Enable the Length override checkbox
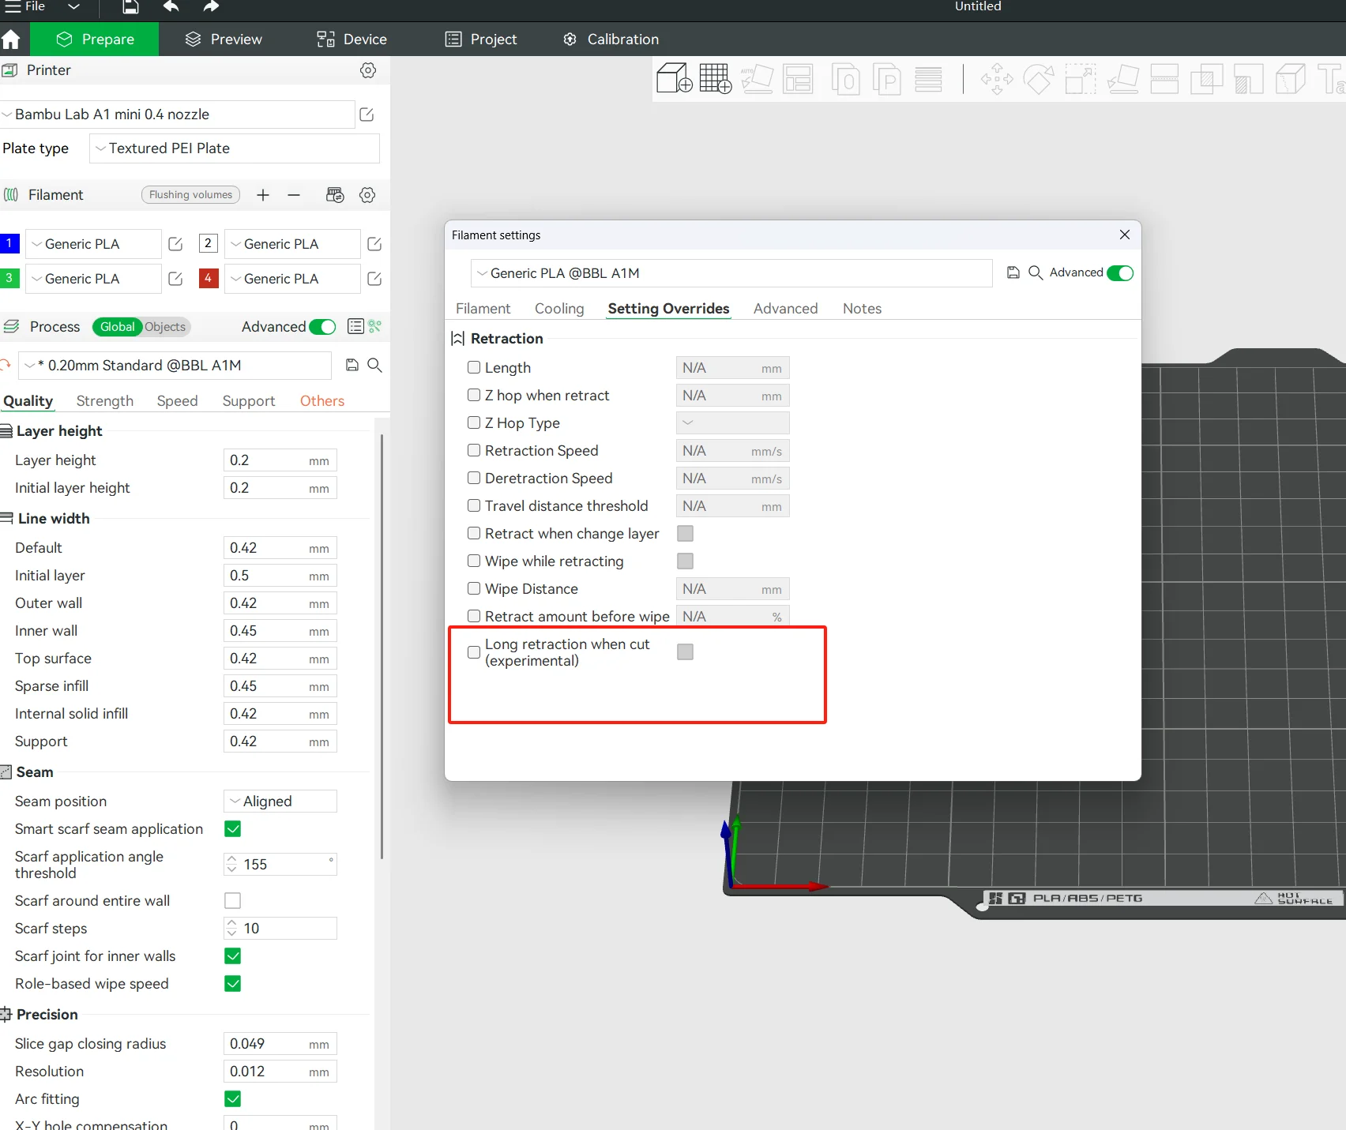Image resolution: width=1346 pixels, height=1130 pixels. click(x=474, y=367)
